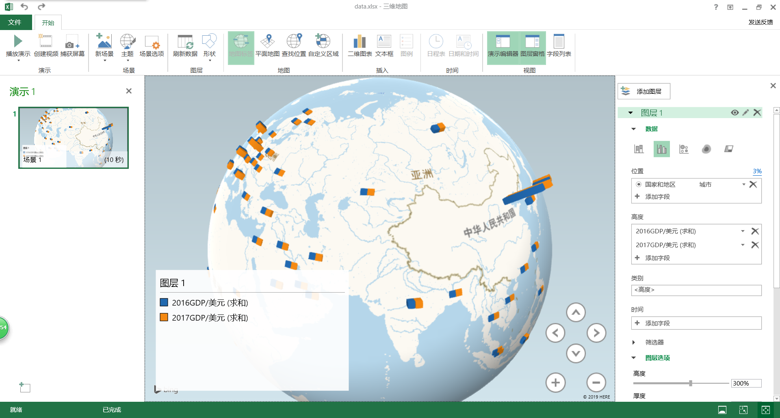Click 查找位置 find location icon
The image size is (780, 418).
point(294,41)
